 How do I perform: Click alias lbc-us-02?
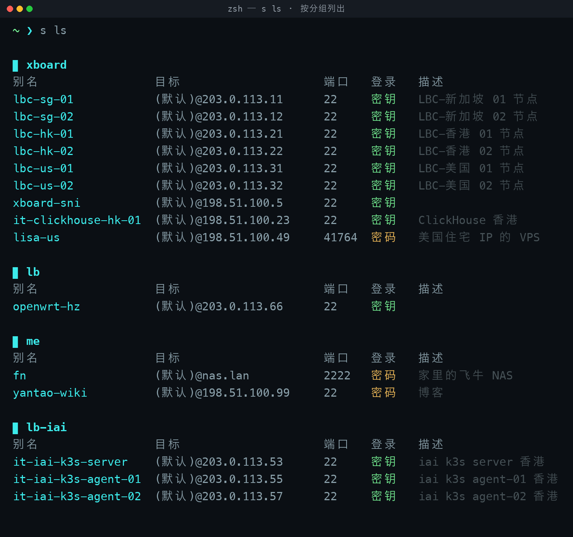click(43, 186)
